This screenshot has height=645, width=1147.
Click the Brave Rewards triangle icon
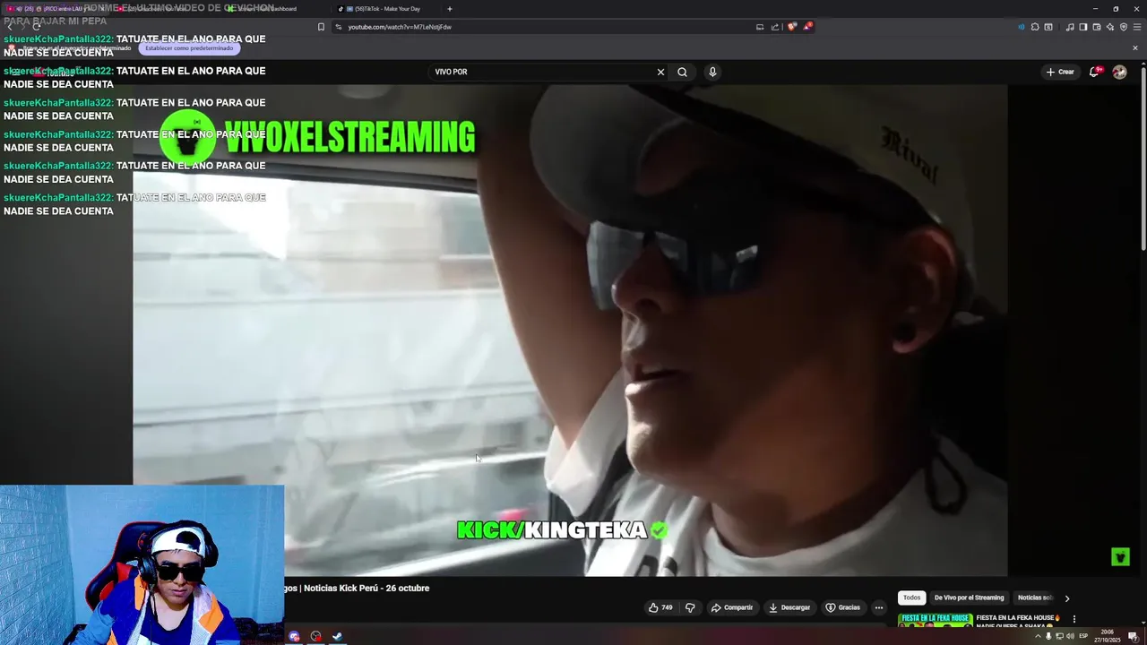807,27
